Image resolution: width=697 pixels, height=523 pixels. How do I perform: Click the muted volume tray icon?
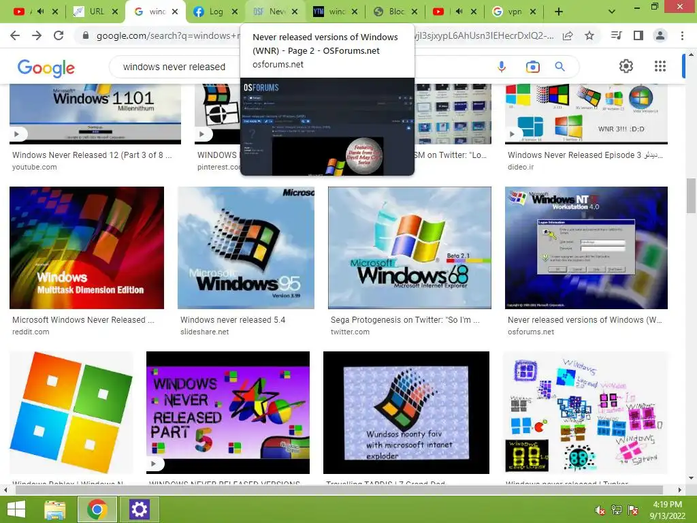[600, 510]
